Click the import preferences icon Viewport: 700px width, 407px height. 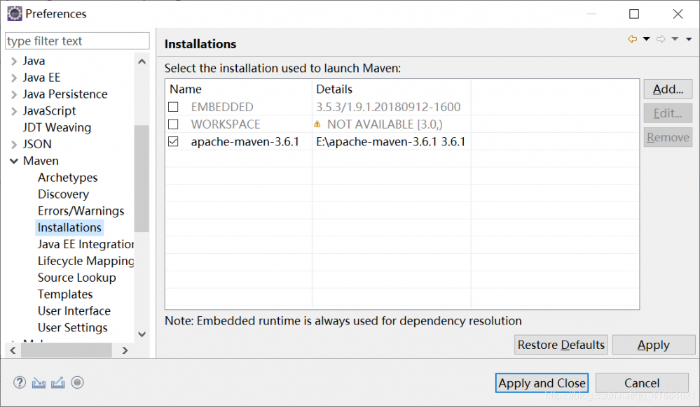click(39, 383)
